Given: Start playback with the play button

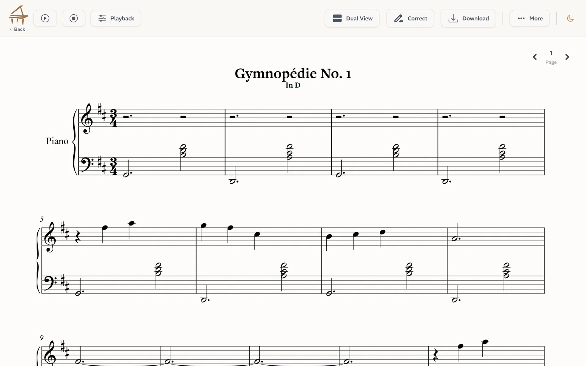Looking at the screenshot, I should [45, 18].
